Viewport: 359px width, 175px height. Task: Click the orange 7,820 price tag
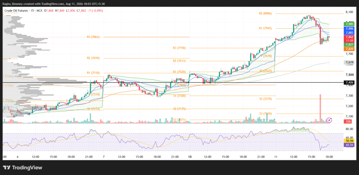(350, 49)
